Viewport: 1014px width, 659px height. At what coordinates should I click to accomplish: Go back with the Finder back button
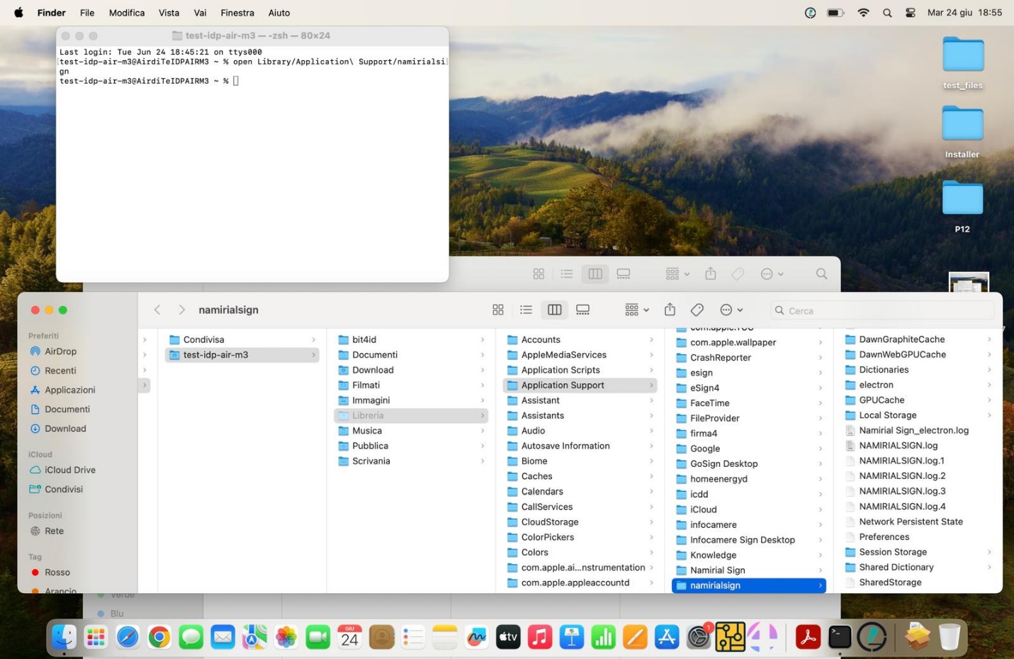coord(157,310)
